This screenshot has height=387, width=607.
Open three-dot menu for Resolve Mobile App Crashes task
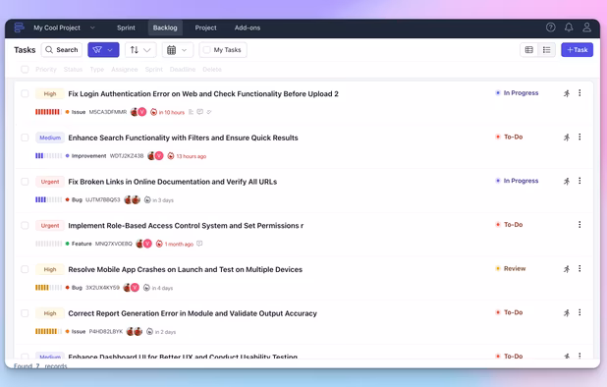pos(579,268)
